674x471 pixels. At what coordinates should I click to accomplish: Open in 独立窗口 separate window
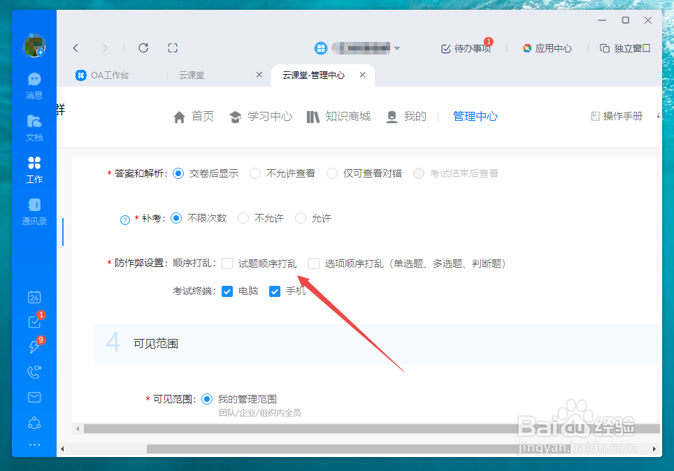click(x=625, y=48)
